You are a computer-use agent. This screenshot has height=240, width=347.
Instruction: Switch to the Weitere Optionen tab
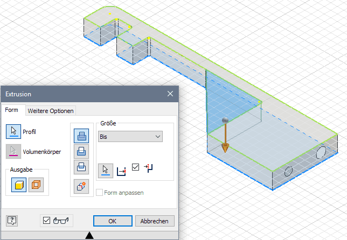coord(51,110)
